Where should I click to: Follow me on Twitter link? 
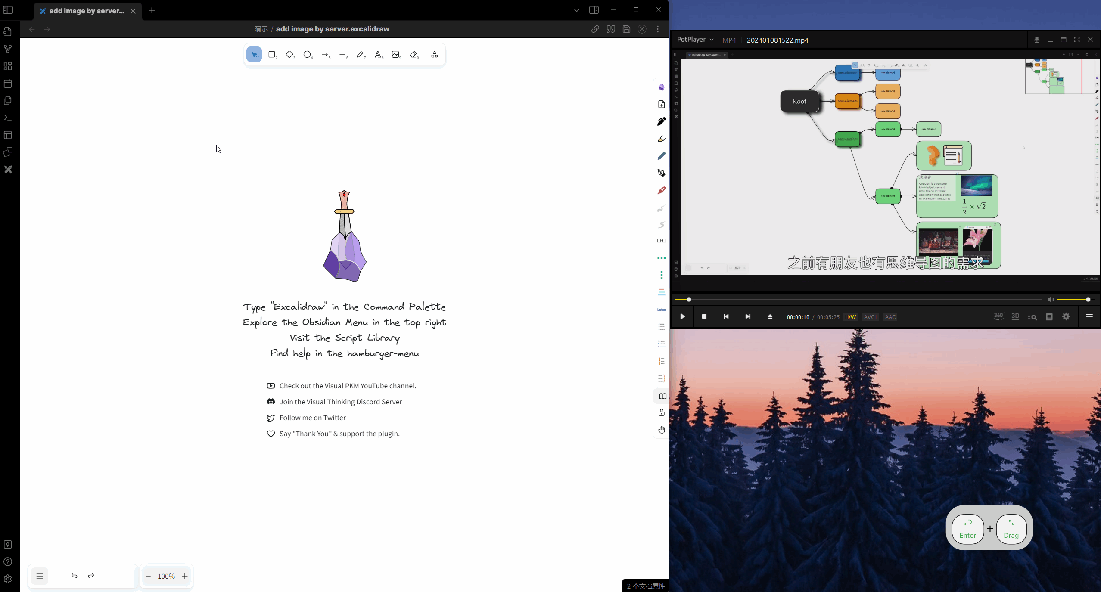(x=312, y=418)
